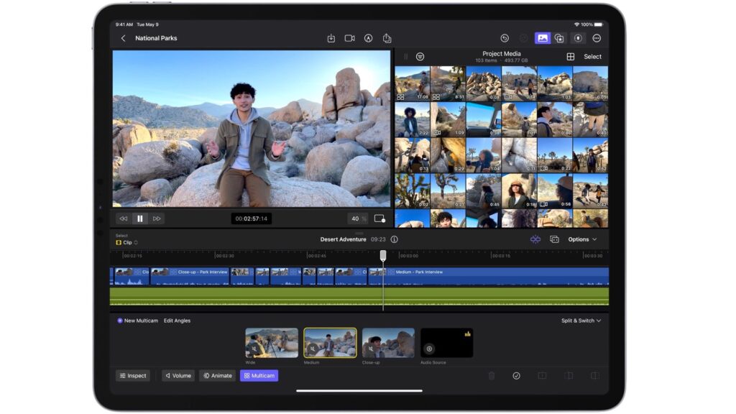
Task: Select the Audio Source angle tile
Action: pos(446,343)
